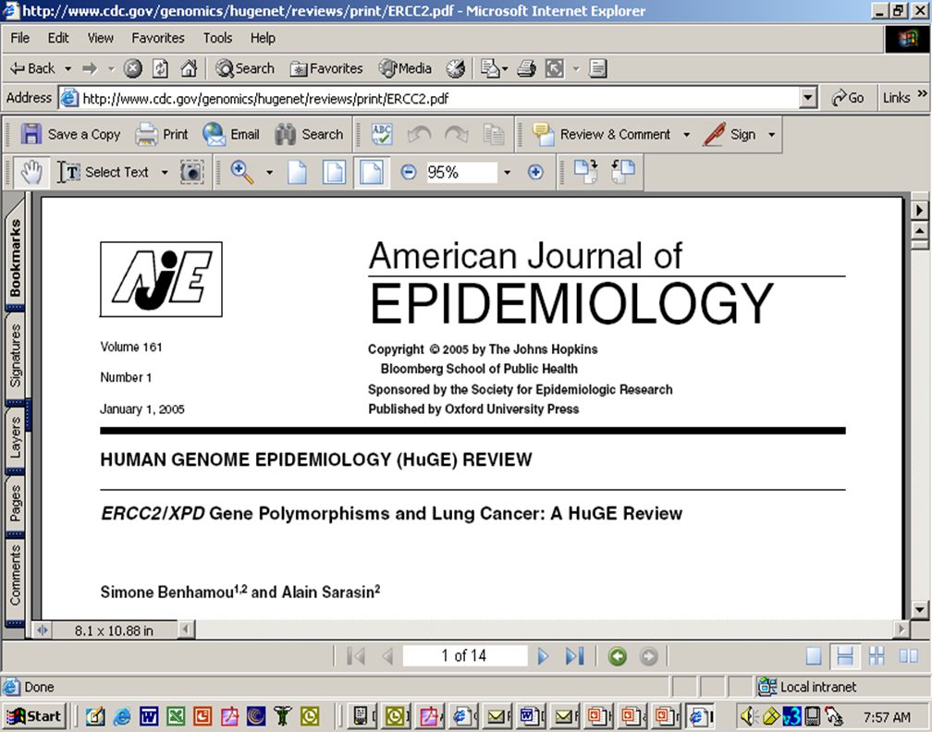Stop page loading in Internet Explorer

point(132,69)
